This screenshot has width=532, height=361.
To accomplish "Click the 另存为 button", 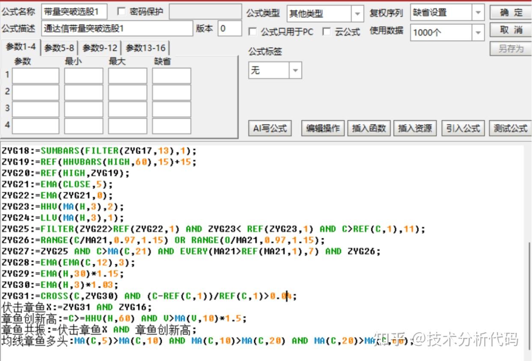I will (511, 48).
